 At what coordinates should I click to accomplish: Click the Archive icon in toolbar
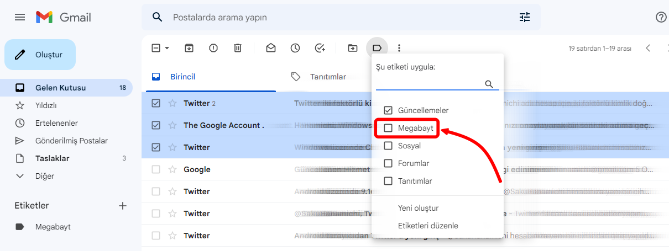[x=189, y=48]
